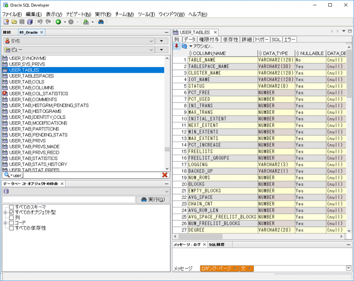
Task: Open the 依存性 tab
Action: (231, 39)
